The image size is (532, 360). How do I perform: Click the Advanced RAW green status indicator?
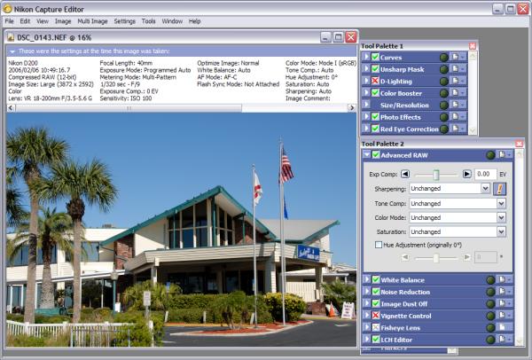click(490, 154)
